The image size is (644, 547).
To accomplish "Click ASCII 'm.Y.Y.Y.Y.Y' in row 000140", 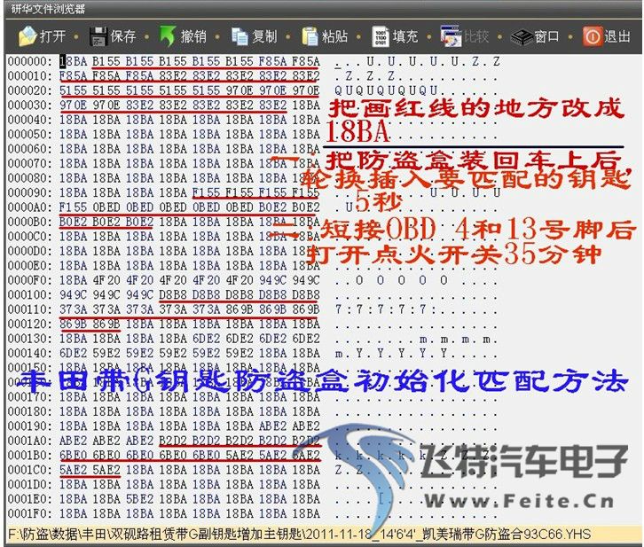I will pyautogui.click(x=392, y=354).
